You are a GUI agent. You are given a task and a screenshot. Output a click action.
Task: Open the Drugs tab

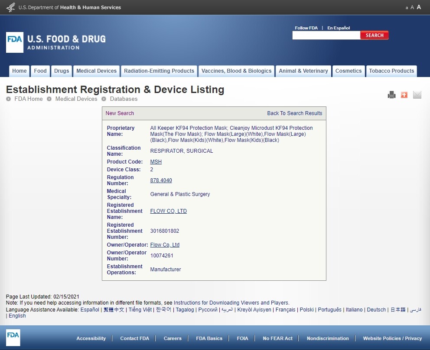62,71
